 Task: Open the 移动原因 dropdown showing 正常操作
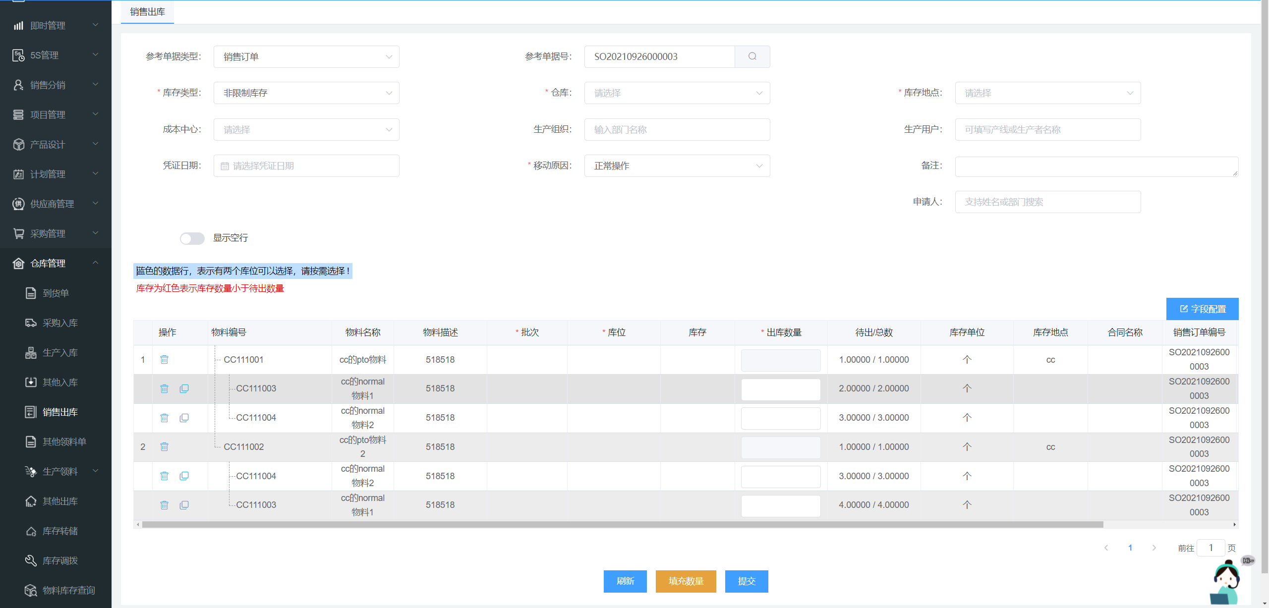click(677, 166)
